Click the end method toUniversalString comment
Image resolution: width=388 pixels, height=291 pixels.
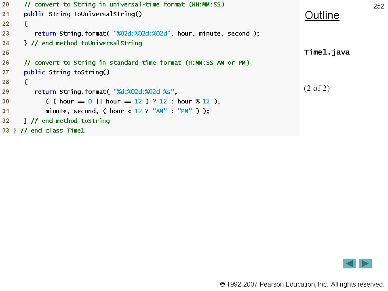(86, 43)
